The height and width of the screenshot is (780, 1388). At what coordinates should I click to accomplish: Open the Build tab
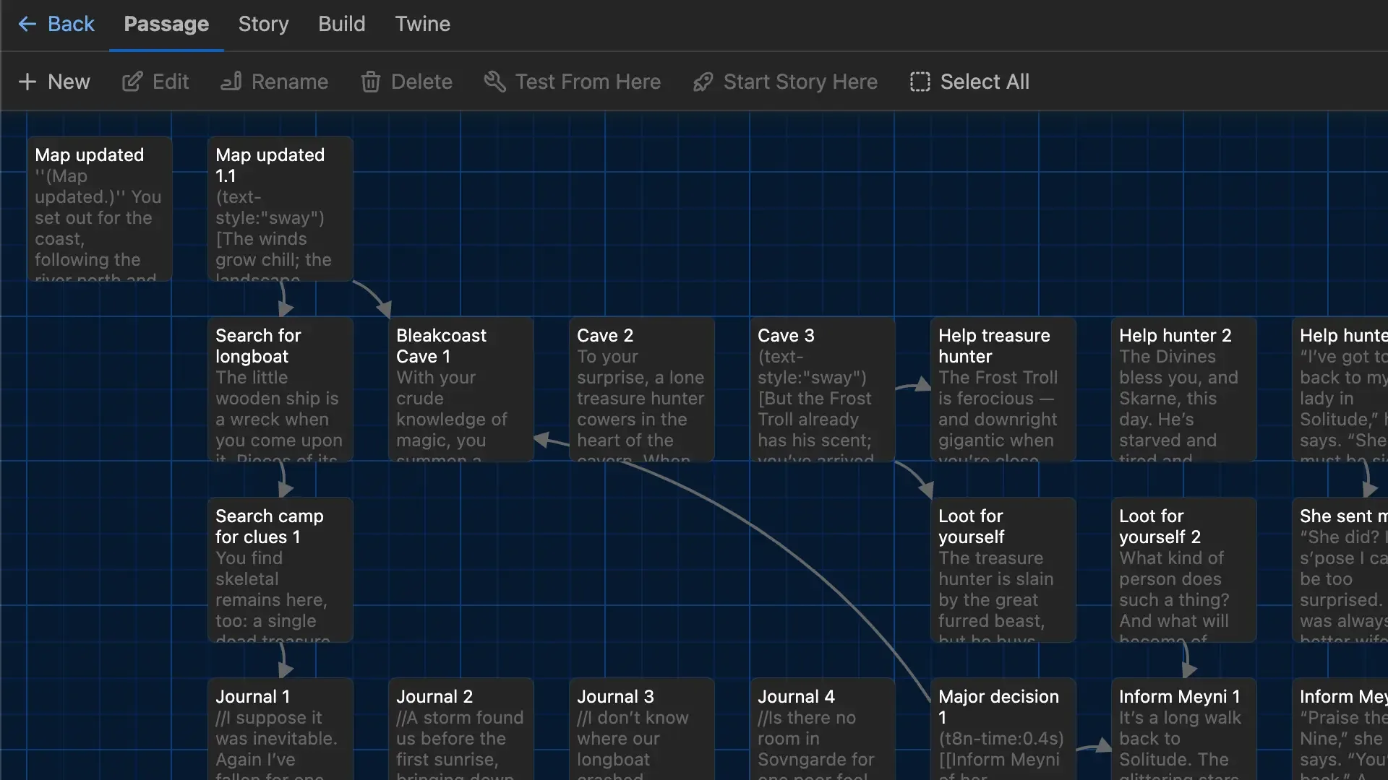tap(341, 24)
